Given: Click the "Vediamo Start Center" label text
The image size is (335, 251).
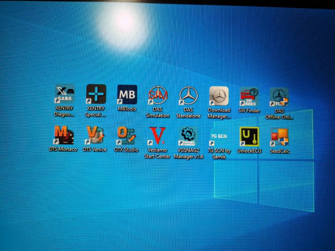Looking at the screenshot, I should click(157, 153).
